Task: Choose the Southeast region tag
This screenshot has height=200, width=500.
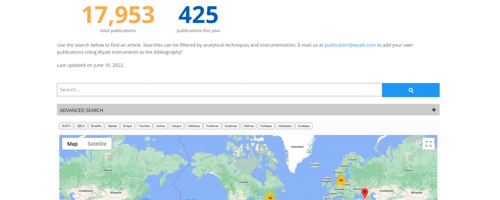Action: 304,126
